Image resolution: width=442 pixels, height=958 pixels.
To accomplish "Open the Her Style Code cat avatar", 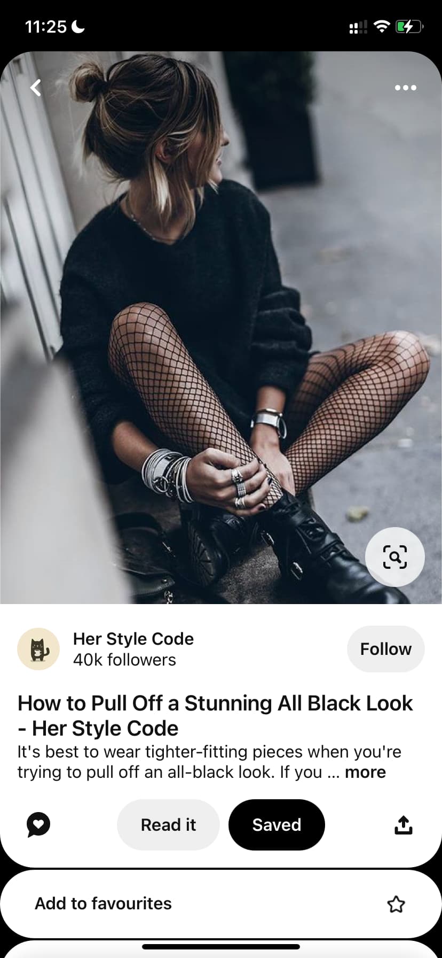I will pyautogui.click(x=38, y=649).
